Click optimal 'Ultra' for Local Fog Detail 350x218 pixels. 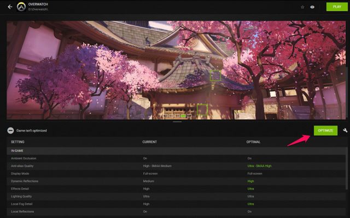tap(250, 204)
